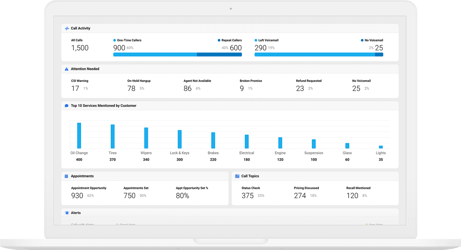Select the Left Voicemail legend dot

(256, 40)
